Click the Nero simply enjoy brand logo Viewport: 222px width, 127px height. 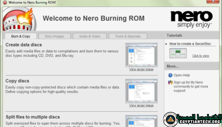point(191,19)
